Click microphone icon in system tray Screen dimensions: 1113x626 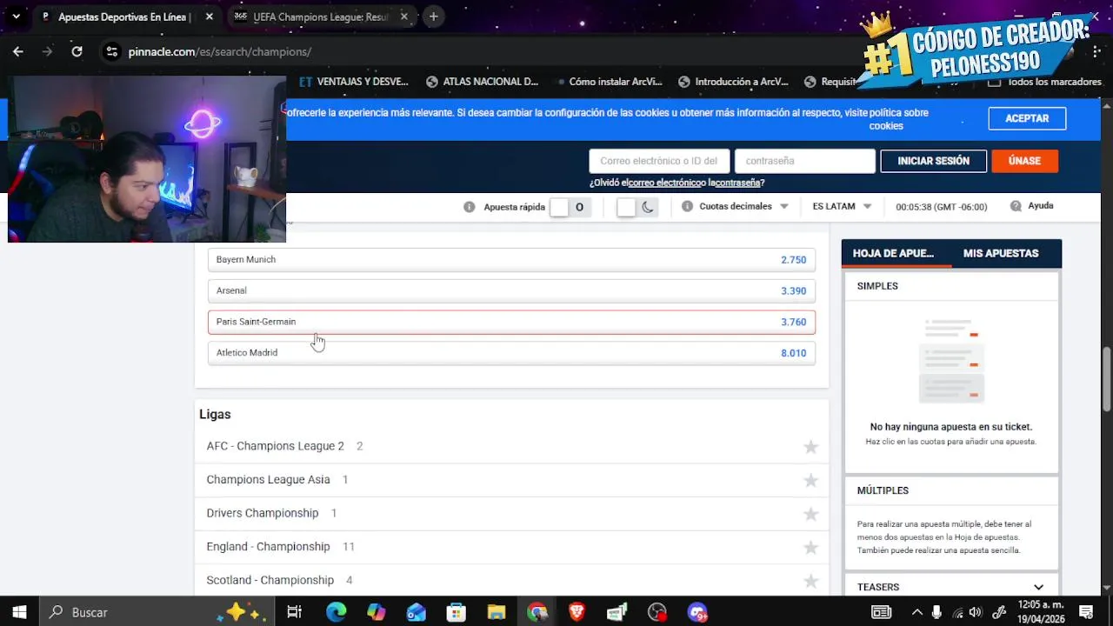(x=937, y=612)
